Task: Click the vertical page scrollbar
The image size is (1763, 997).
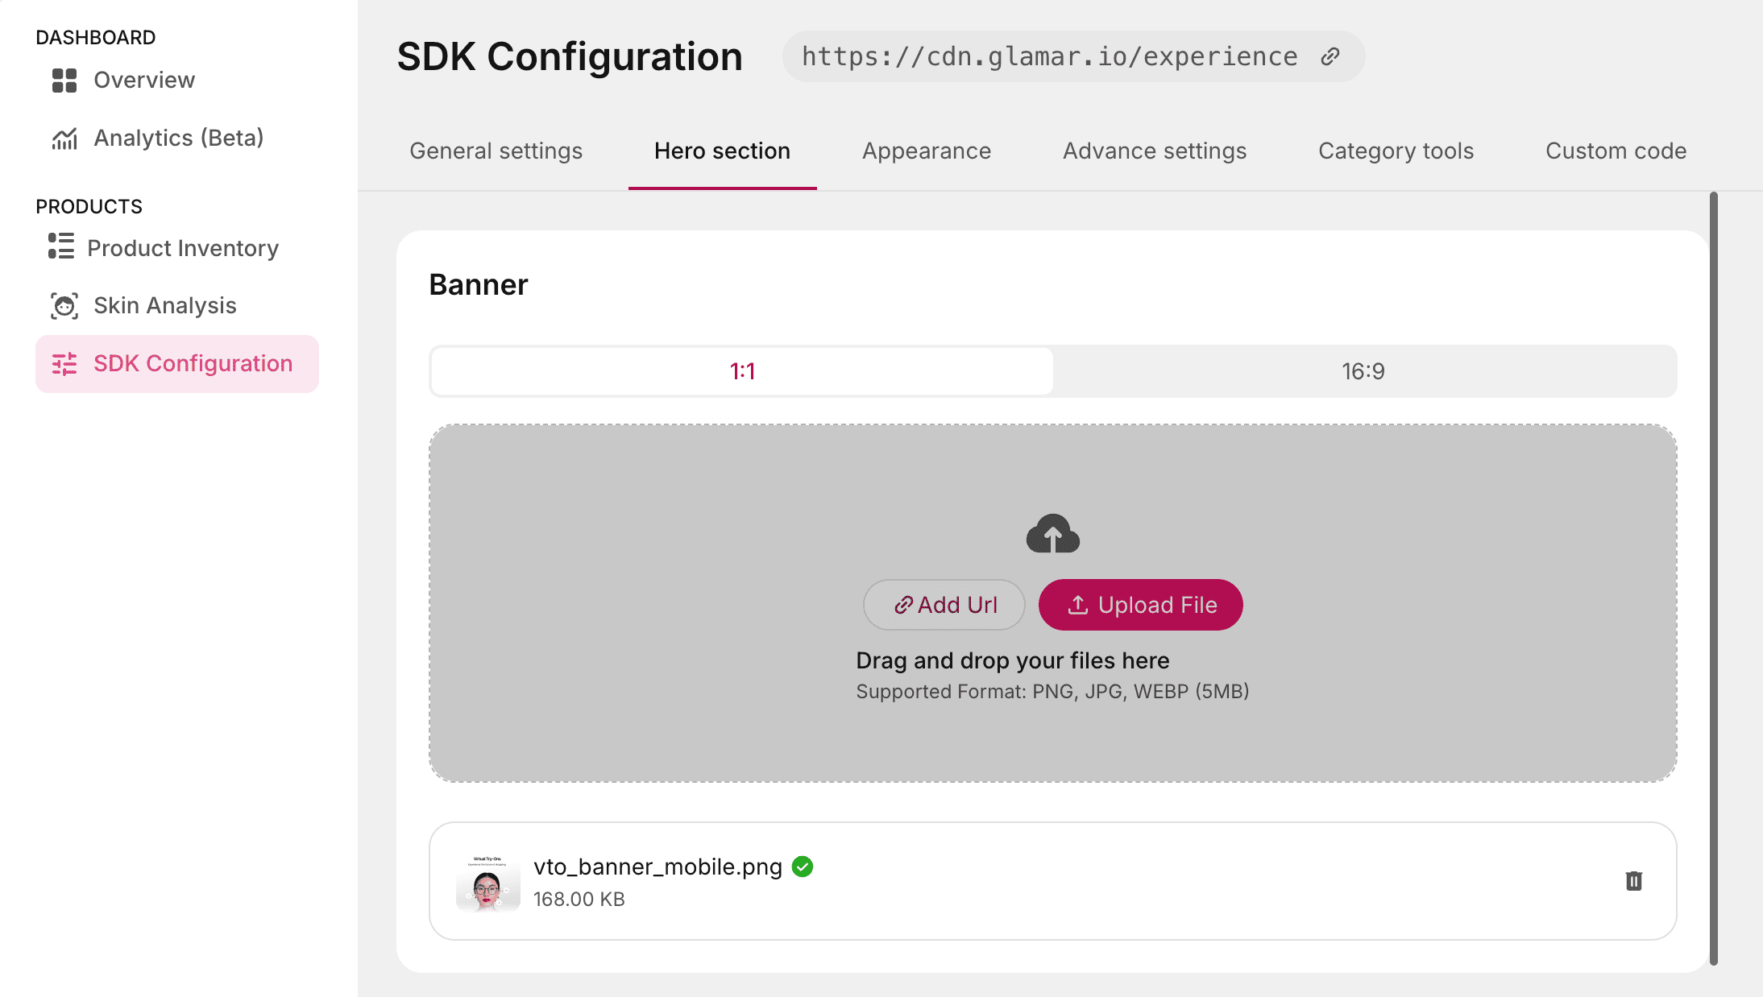Action: tap(1713, 578)
